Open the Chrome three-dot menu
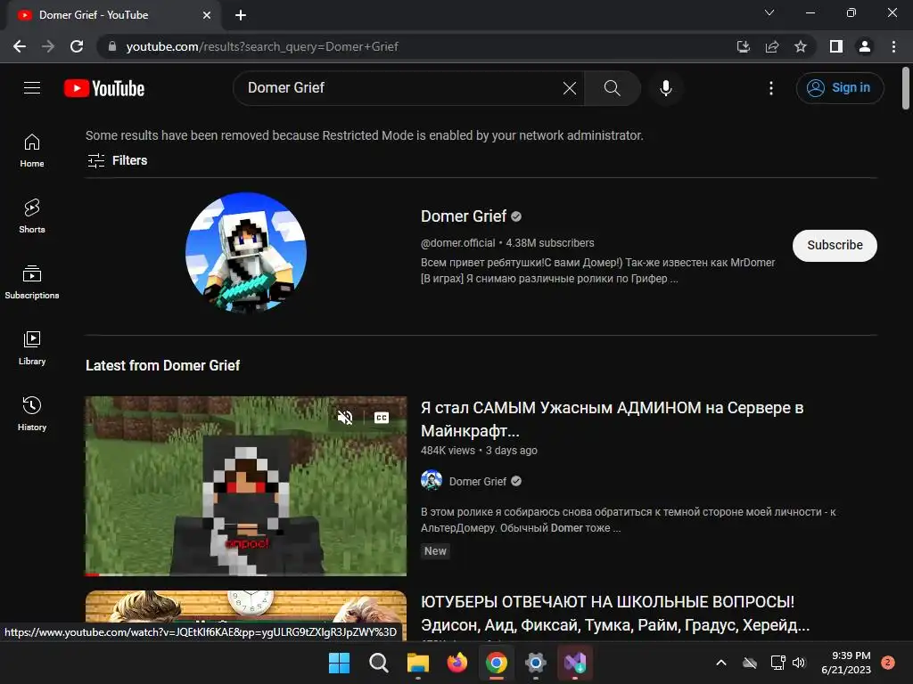 coord(893,46)
